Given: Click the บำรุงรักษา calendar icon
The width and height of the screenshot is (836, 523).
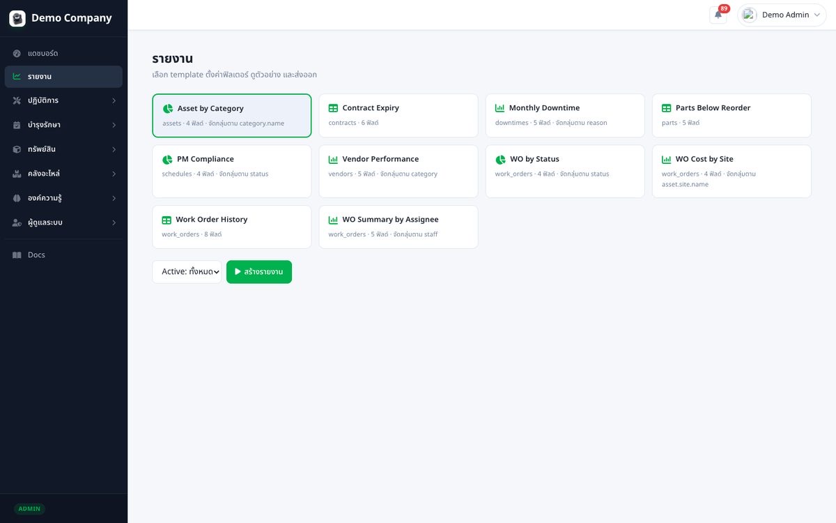Looking at the screenshot, I should [17, 125].
